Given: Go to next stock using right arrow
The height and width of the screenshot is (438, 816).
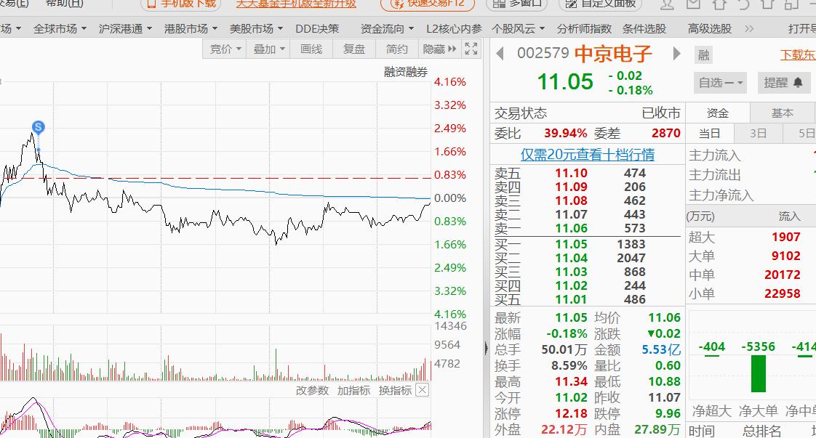Looking at the screenshot, I should click(676, 54).
